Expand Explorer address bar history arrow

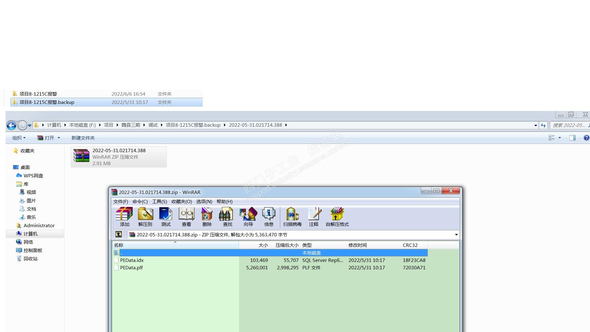pyautogui.click(x=536, y=125)
